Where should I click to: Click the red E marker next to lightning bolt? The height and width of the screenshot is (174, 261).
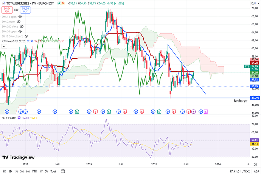coord(188,111)
